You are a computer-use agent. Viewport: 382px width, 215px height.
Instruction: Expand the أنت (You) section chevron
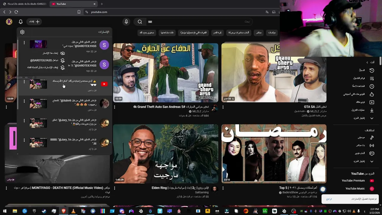[367, 62]
